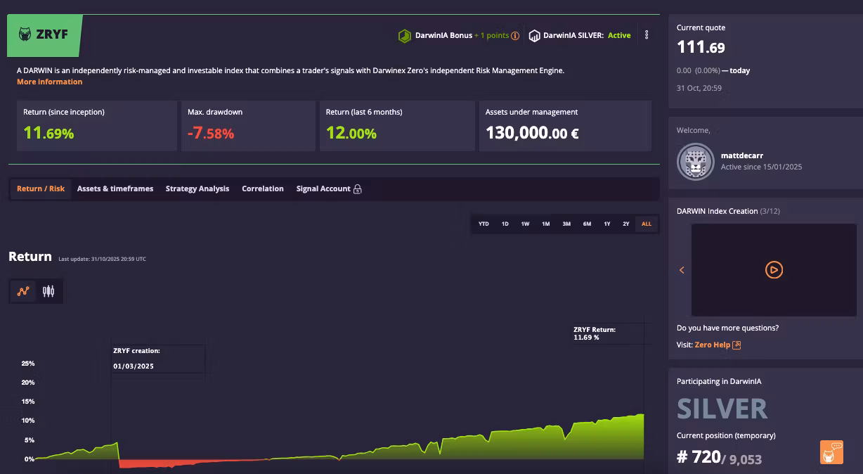This screenshot has width=863, height=474.
Task: Click the green DarwinIA Bonus cube icon
Action: (x=404, y=36)
